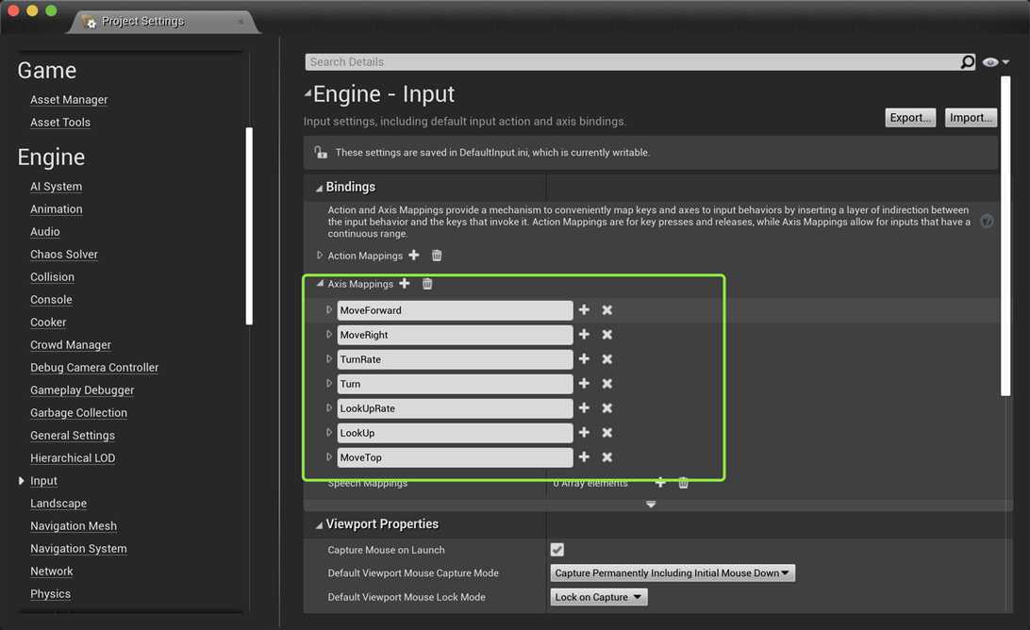Click the Import... button
1030x630 pixels.
coord(971,118)
